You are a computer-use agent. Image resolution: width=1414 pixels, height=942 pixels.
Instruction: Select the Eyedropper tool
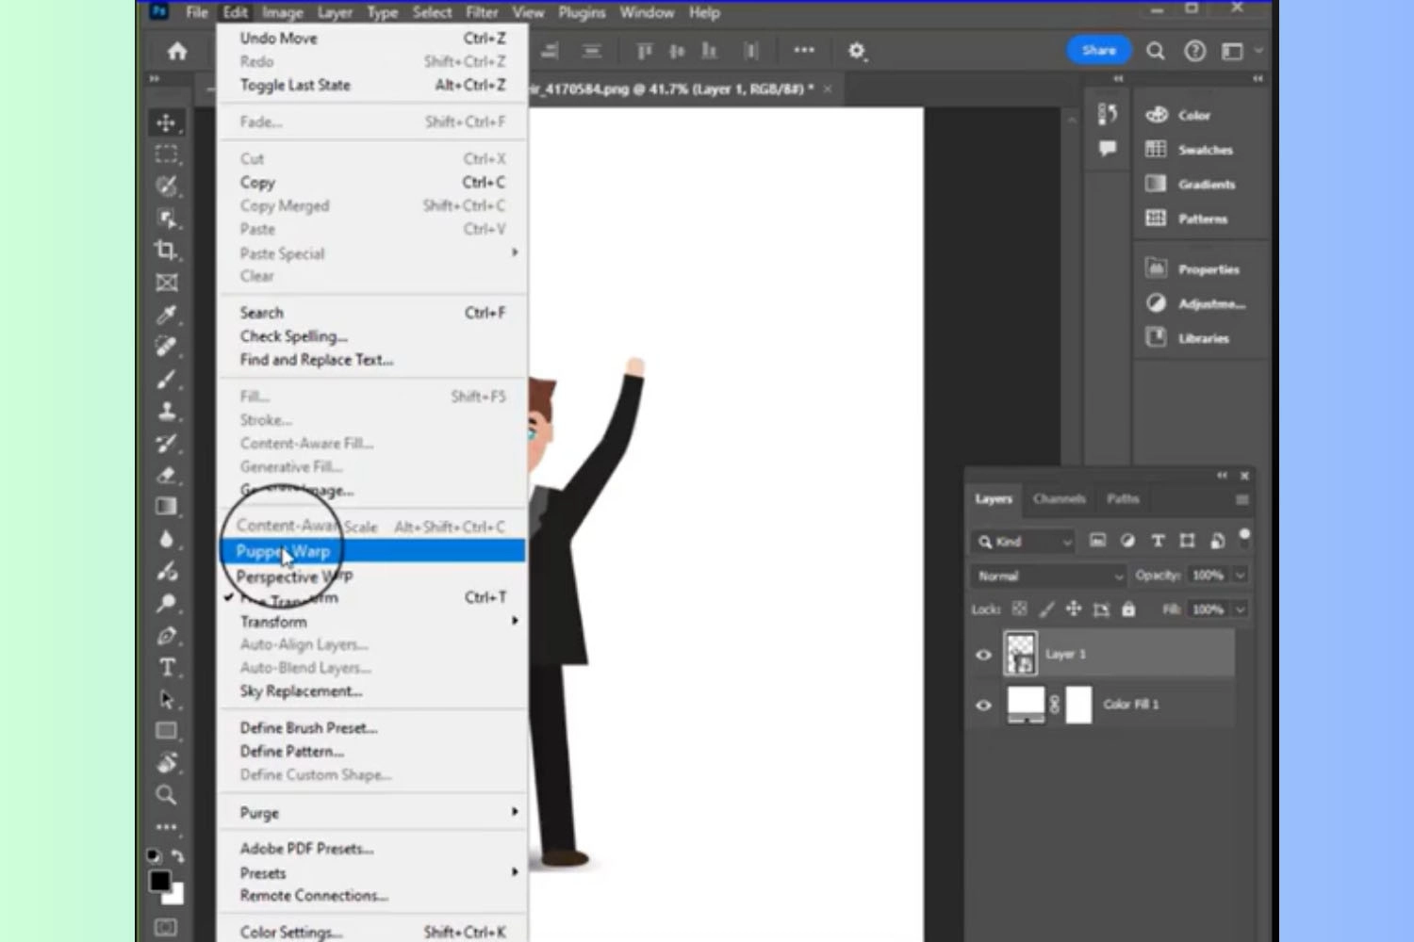pos(167,315)
